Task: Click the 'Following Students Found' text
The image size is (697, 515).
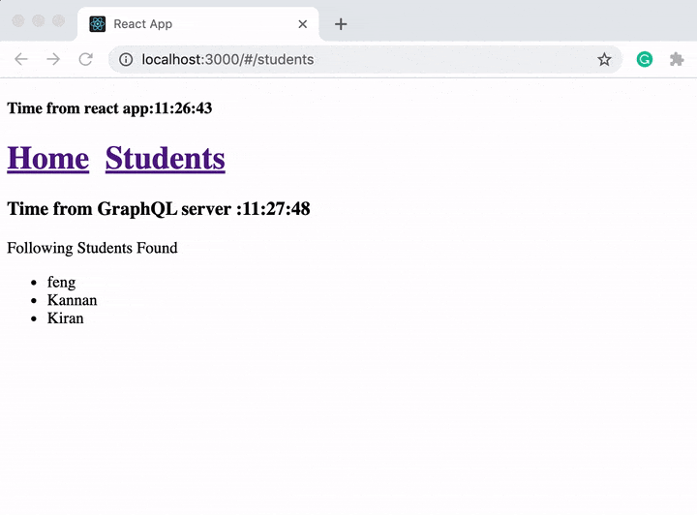Action: [92, 248]
